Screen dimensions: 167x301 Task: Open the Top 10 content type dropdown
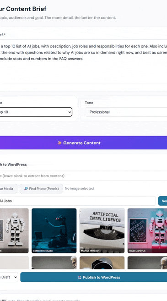tap(36, 112)
